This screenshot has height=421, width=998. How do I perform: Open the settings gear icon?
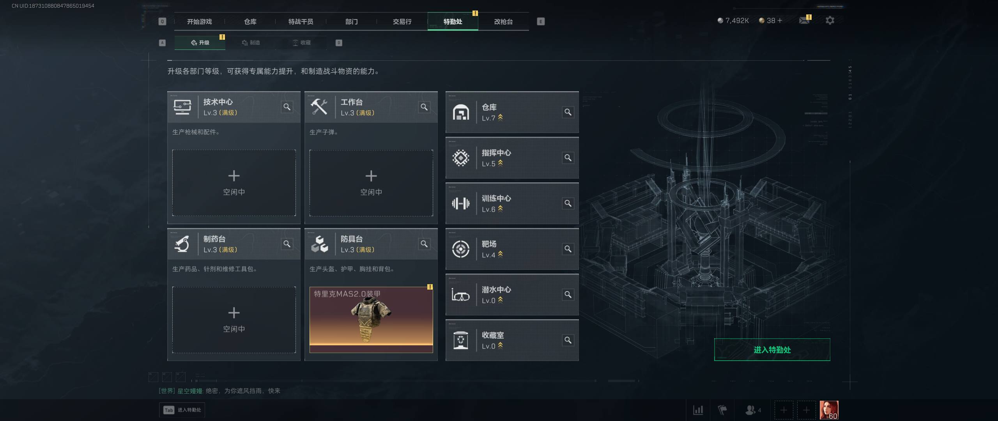[x=830, y=20]
